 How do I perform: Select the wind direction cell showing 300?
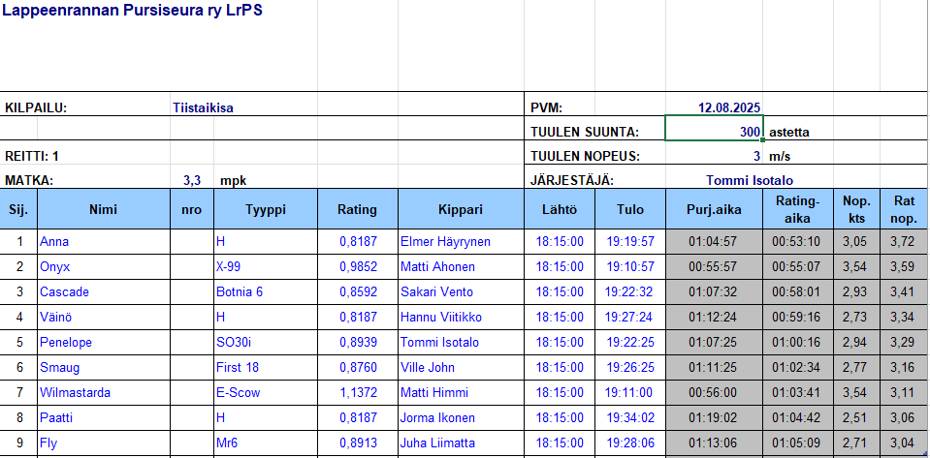[715, 132]
